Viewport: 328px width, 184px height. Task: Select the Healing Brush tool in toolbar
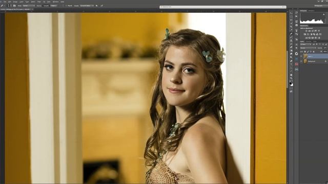point(291,34)
